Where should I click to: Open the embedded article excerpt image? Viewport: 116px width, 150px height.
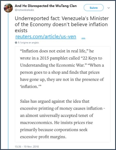[x=63, y=94]
